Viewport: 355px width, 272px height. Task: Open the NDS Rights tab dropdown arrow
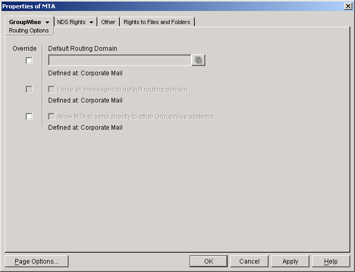point(91,22)
